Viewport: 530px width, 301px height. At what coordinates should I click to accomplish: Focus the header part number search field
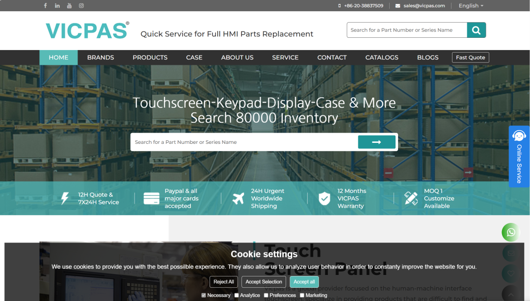(407, 30)
